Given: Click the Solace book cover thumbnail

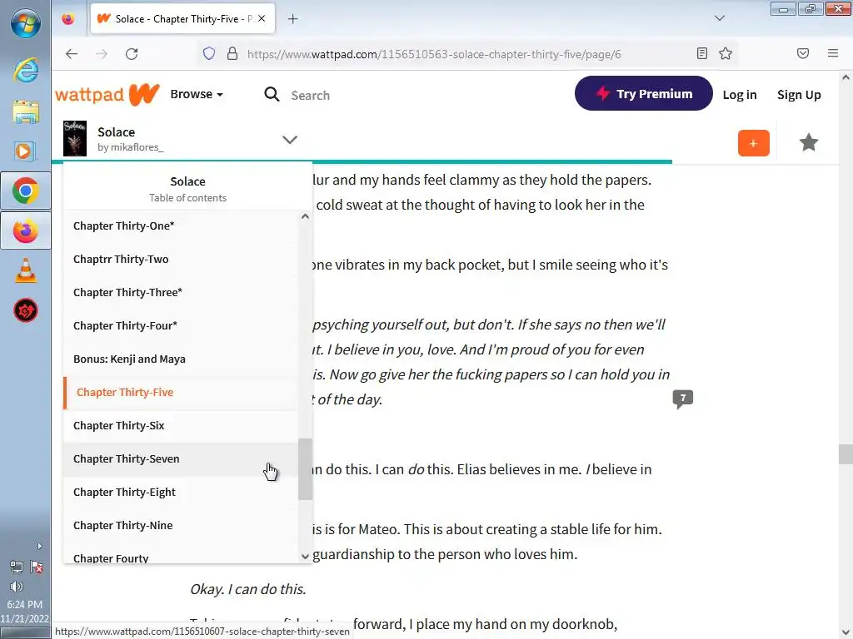Looking at the screenshot, I should pos(75,139).
